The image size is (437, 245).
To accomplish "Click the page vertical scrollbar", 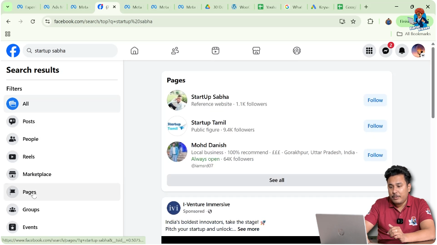I will [433, 82].
